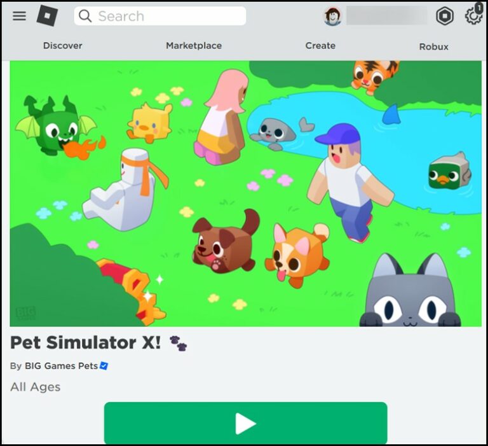Click the Pet Simulator X game thumbnail
Image resolution: width=488 pixels, height=446 pixels.
coord(245,193)
